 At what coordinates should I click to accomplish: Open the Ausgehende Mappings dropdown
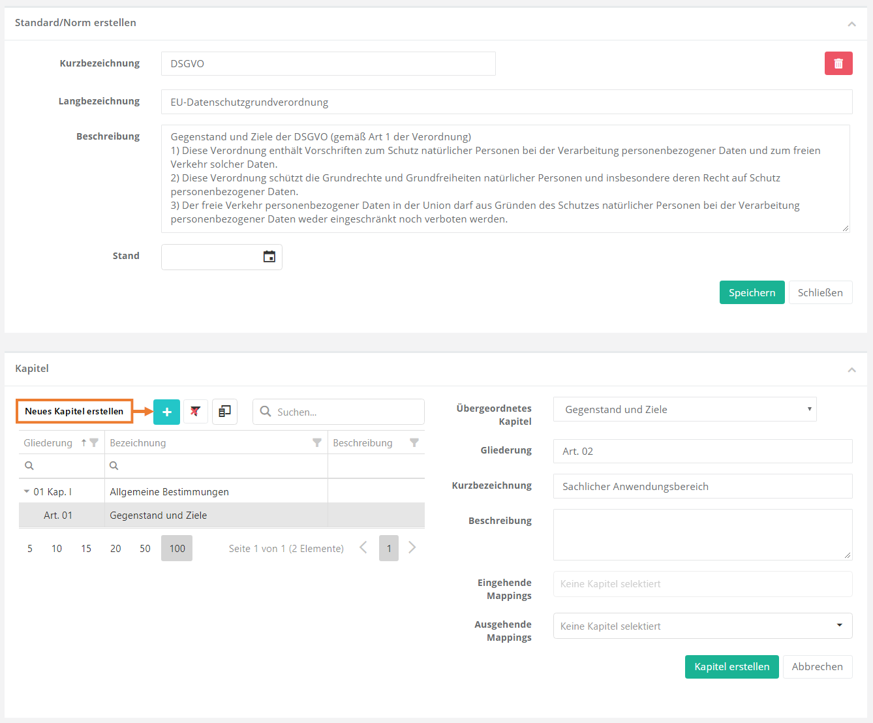click(839, 625)
